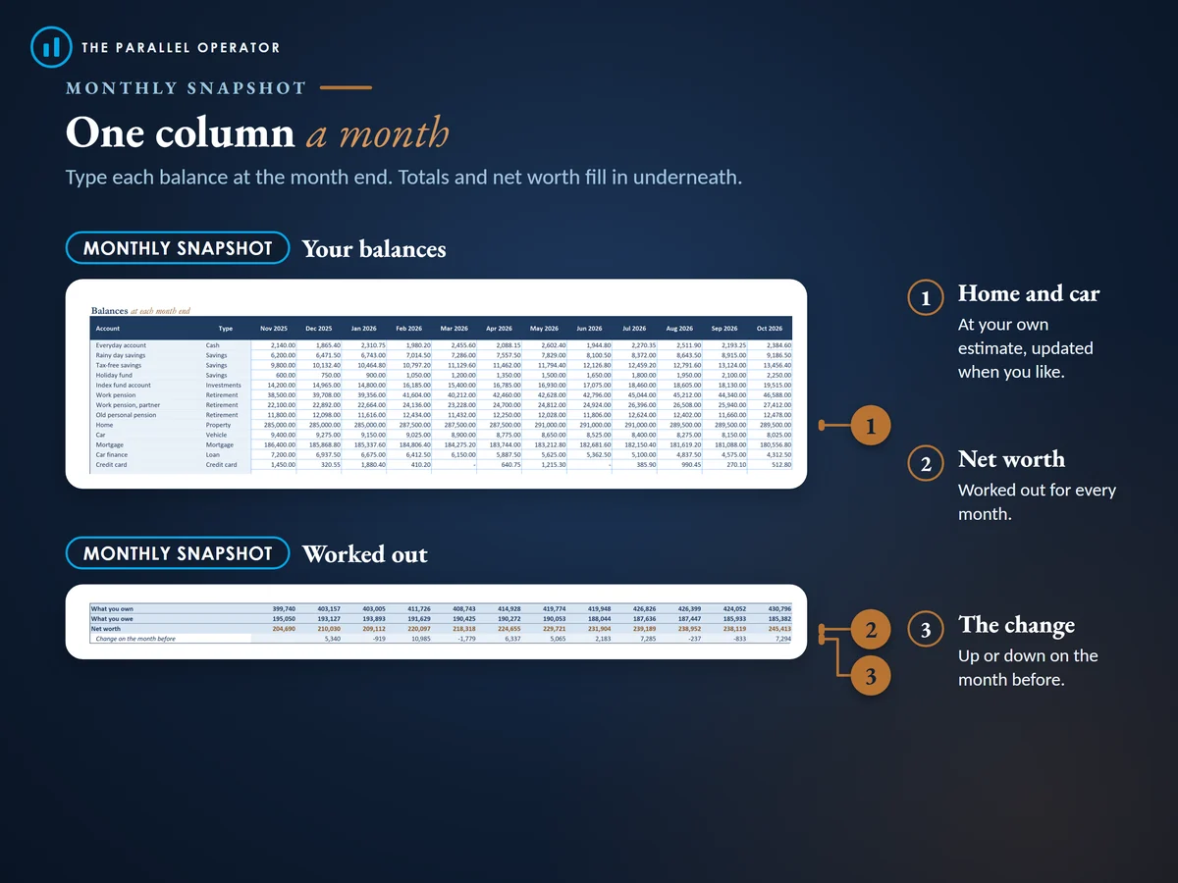The height and width of the screenshot is (883, 1178).
Task: Select the "Tax-free savings" row label
Action: pyautogui.click(x=119, y=365)
